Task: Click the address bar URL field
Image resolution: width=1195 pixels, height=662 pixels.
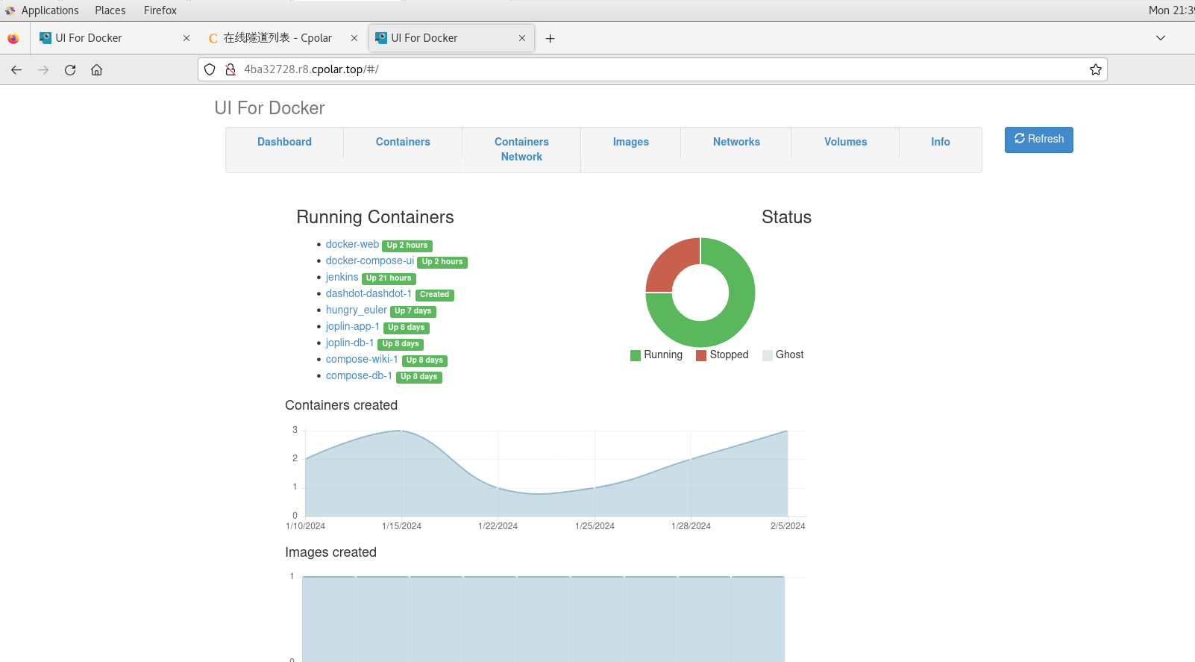Action: pos(653,69)
